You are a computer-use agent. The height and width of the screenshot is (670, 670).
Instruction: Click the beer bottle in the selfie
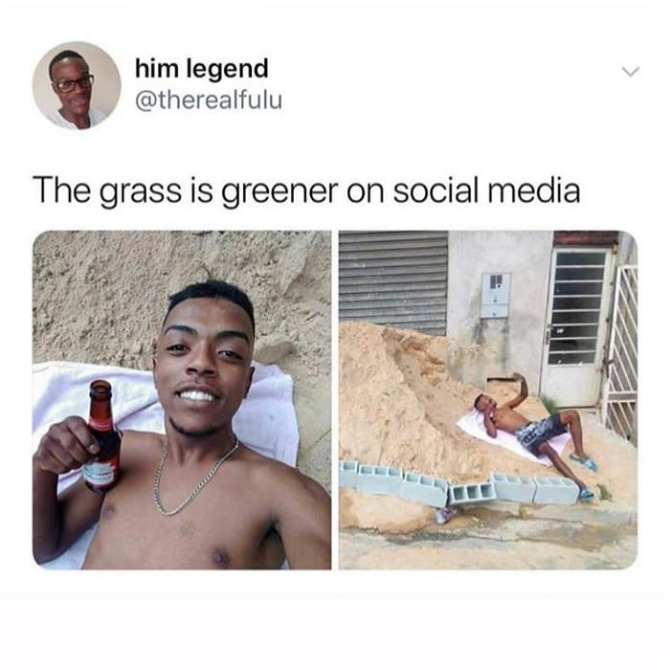101,435
